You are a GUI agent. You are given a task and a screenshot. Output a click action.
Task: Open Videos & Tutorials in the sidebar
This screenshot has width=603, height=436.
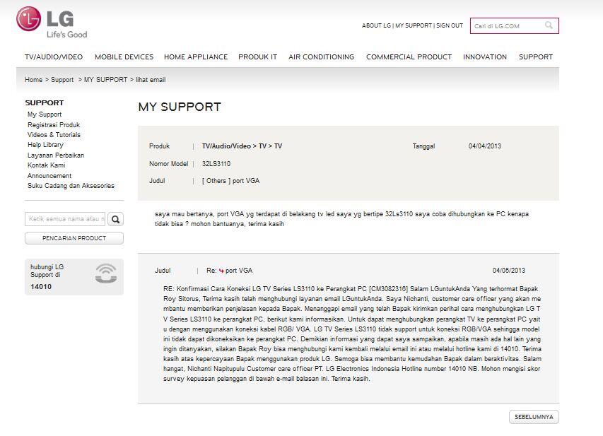pyautogui.click(x=54, y=135)
